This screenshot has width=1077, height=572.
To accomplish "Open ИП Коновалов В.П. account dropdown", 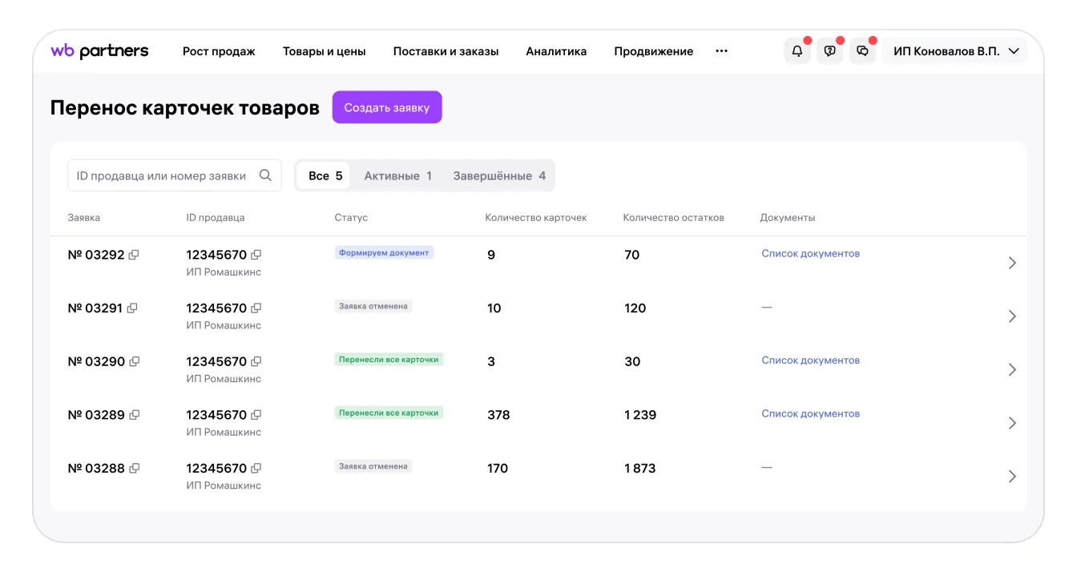I will [x=955, y=50].
